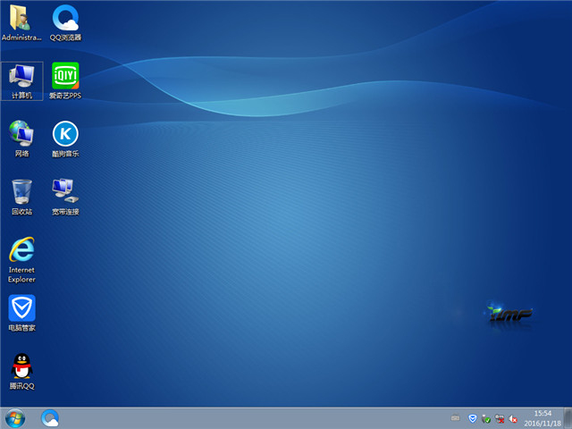
Task: Select the 腾讯QQ penguin icon
Action: point(21,371)
